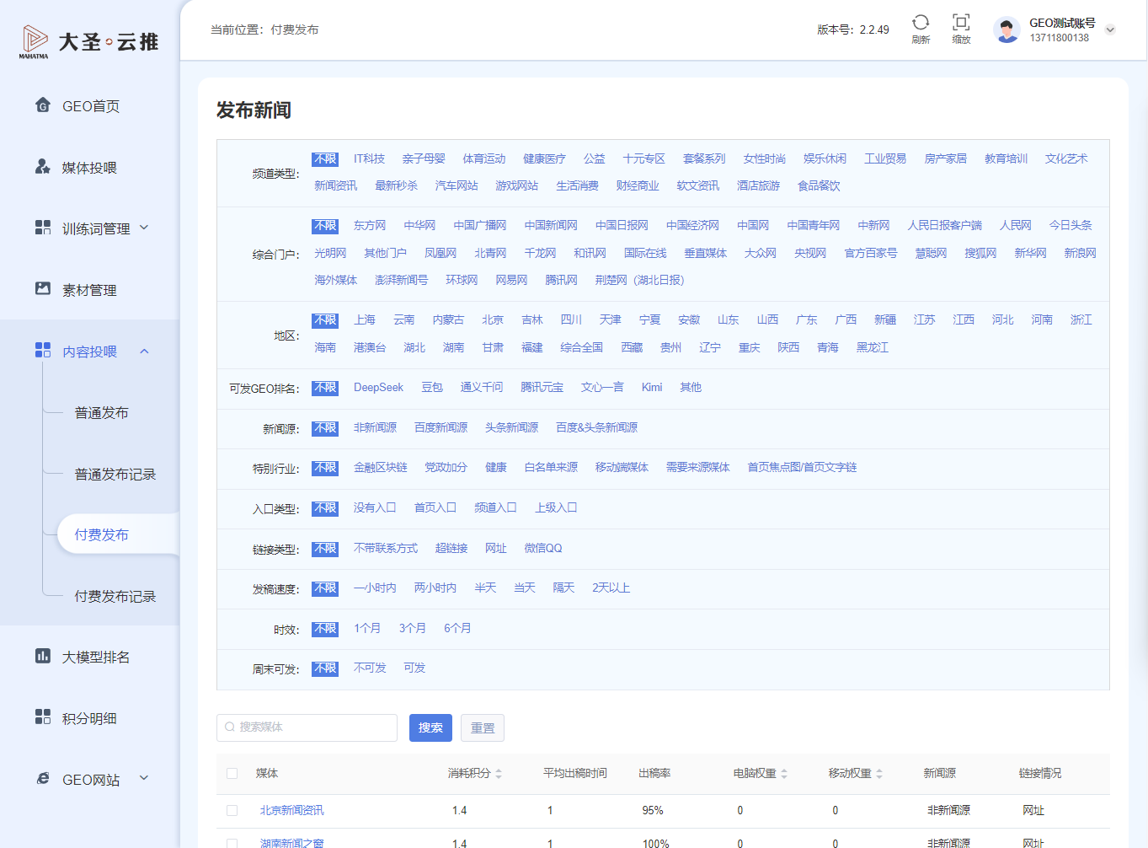
Task: Click the 内容投喂 grid icon
Action: click(43, 351)
